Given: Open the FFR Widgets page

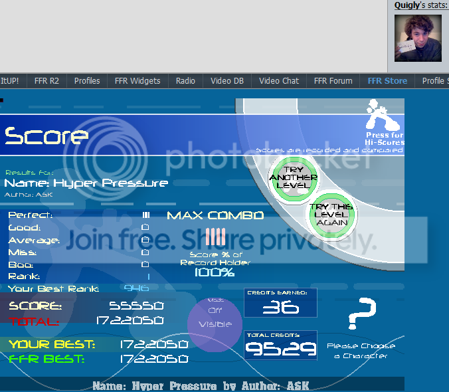Looking at the screenshot, I should [137, 81].
